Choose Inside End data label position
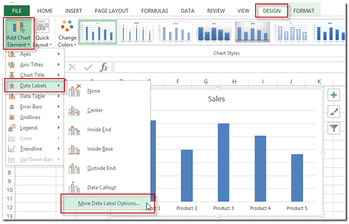 click(99, 130)
